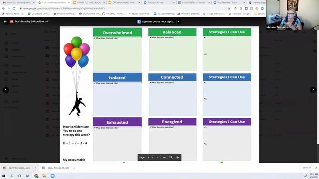Open the Windows Start menu

pyautogui.click(x=4, y=176)
